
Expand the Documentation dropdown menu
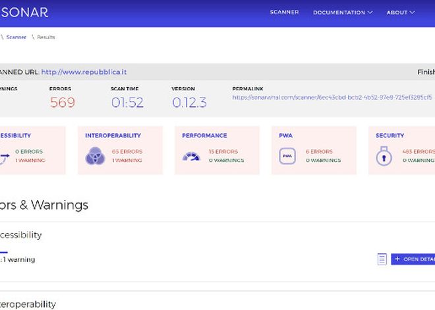coord(343,13)
